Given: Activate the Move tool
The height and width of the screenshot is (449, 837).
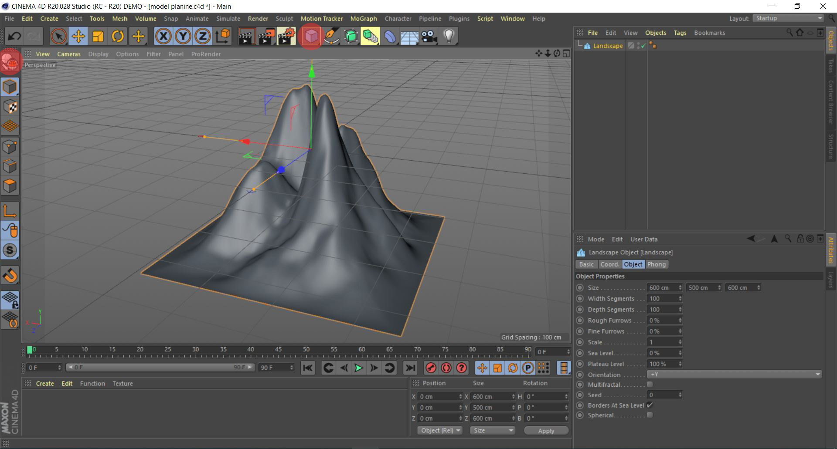Looking at the screenshot, I should point(78,36).
